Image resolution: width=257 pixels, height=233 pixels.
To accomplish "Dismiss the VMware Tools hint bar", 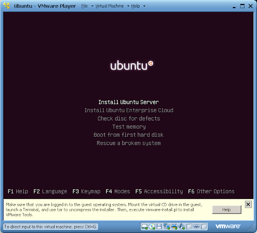I will (248, 204).
